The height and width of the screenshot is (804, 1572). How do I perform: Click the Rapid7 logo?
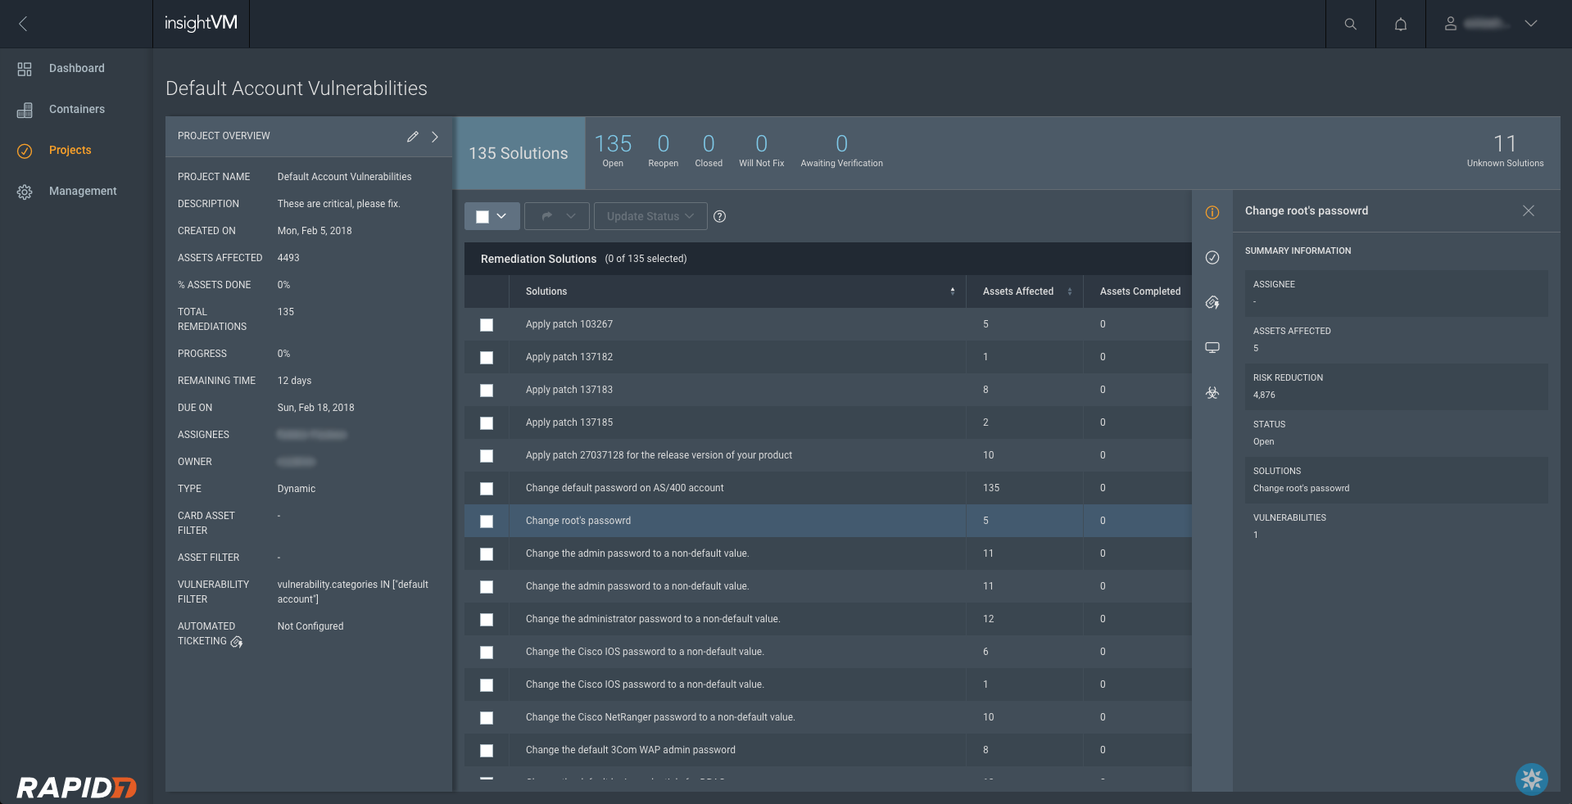coord(76,788)
